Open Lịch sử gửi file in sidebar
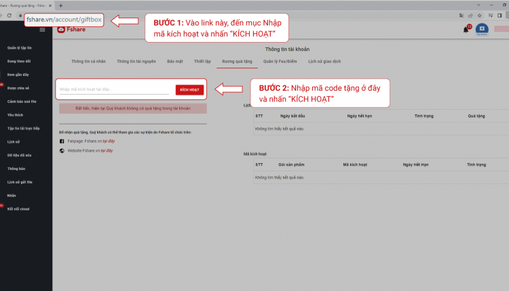Image resolution: width=509 pixels, height=291 pixels. (x=20, y=182)
